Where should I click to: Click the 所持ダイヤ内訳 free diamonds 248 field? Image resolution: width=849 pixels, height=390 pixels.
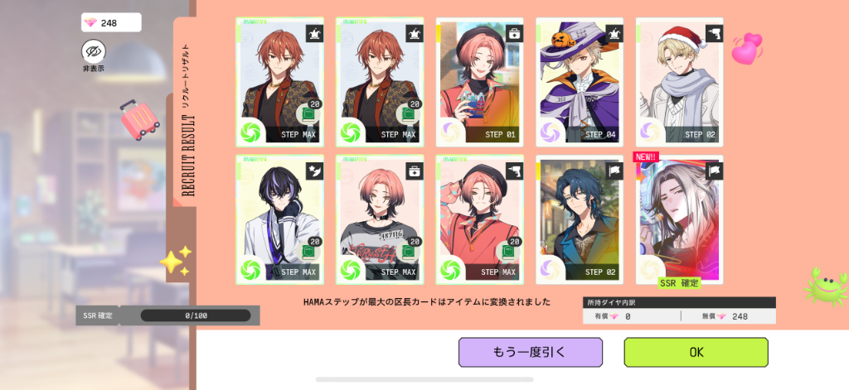point(729,316)
